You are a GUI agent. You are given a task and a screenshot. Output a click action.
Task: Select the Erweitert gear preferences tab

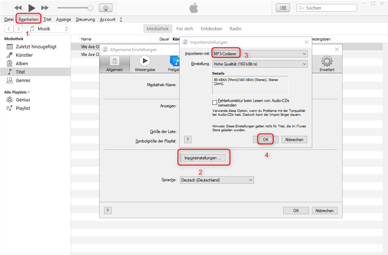click(327, 64)
